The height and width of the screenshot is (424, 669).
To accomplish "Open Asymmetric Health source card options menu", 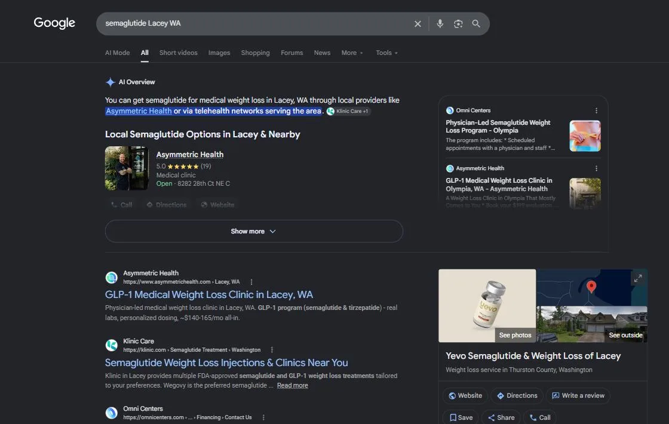I will [x=596, y=168].
